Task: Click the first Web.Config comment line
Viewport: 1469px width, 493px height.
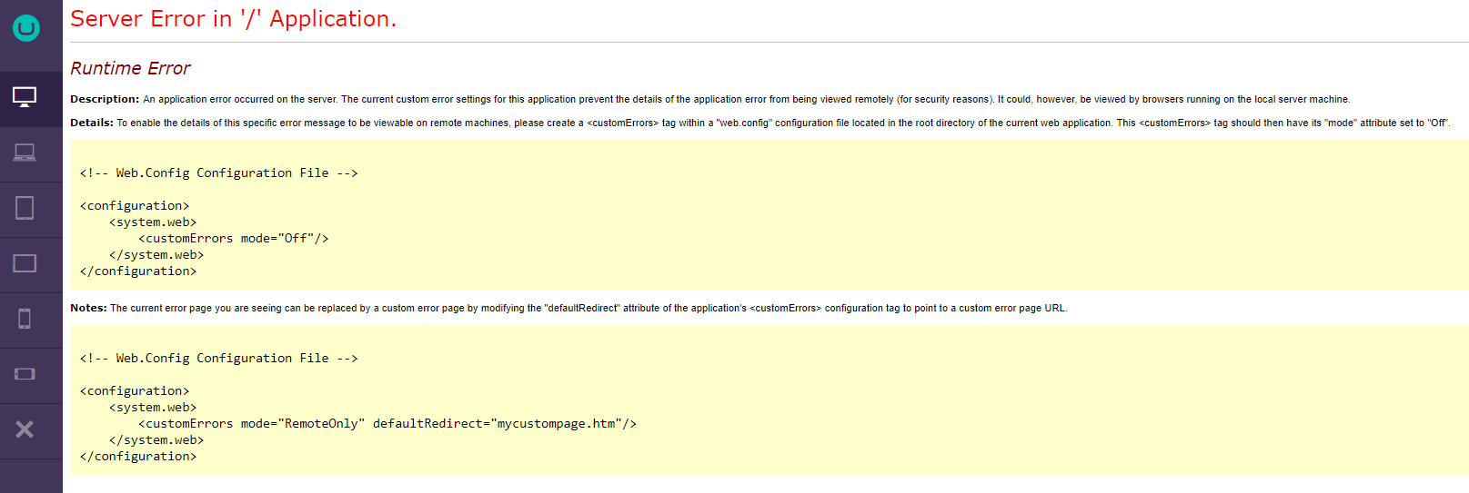Action: pyautogui.click(x=218, y=173)
